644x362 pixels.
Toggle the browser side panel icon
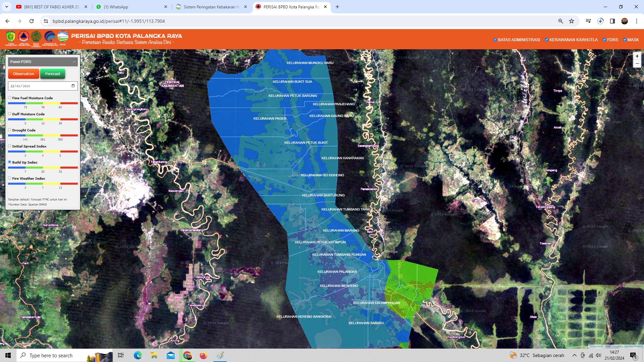pos(612,21)
